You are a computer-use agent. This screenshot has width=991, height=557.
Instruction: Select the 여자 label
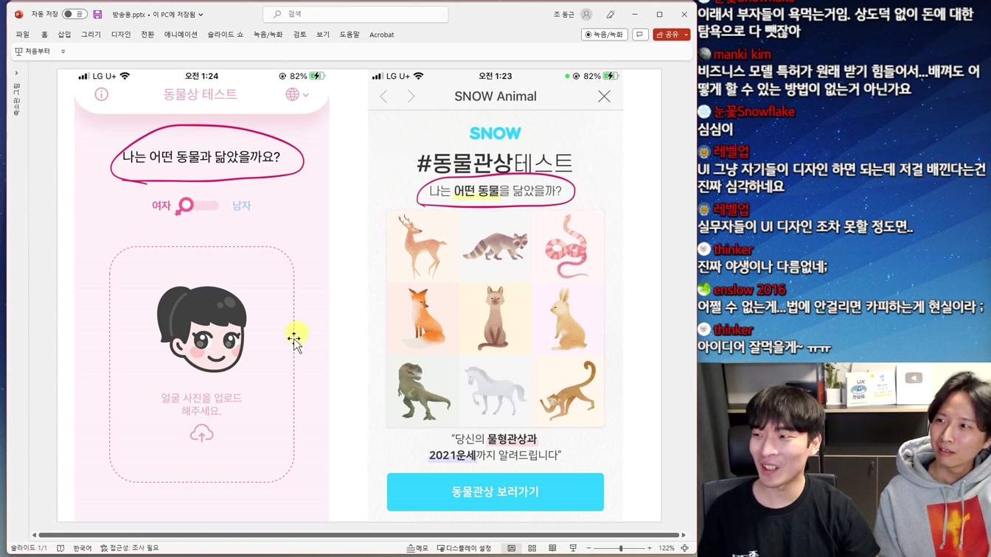click(x=161, y=206)
